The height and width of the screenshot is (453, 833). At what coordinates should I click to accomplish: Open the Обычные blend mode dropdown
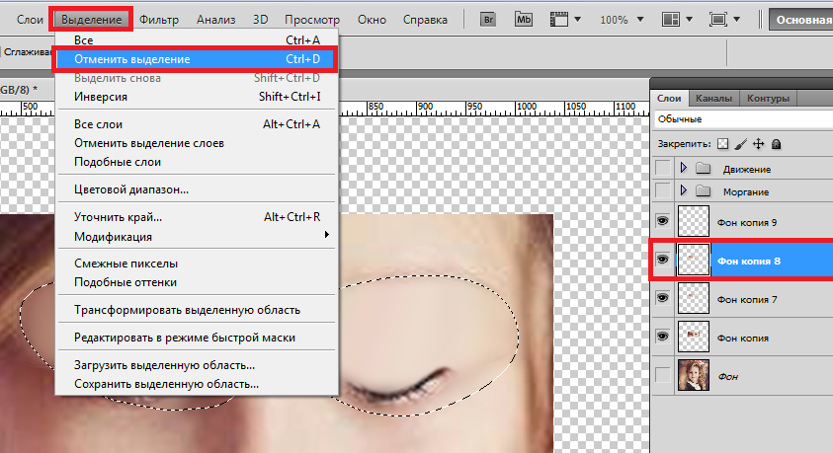click(741, 118)
